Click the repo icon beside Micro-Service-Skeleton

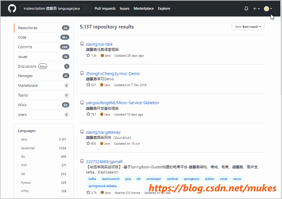tap(82, 103)
